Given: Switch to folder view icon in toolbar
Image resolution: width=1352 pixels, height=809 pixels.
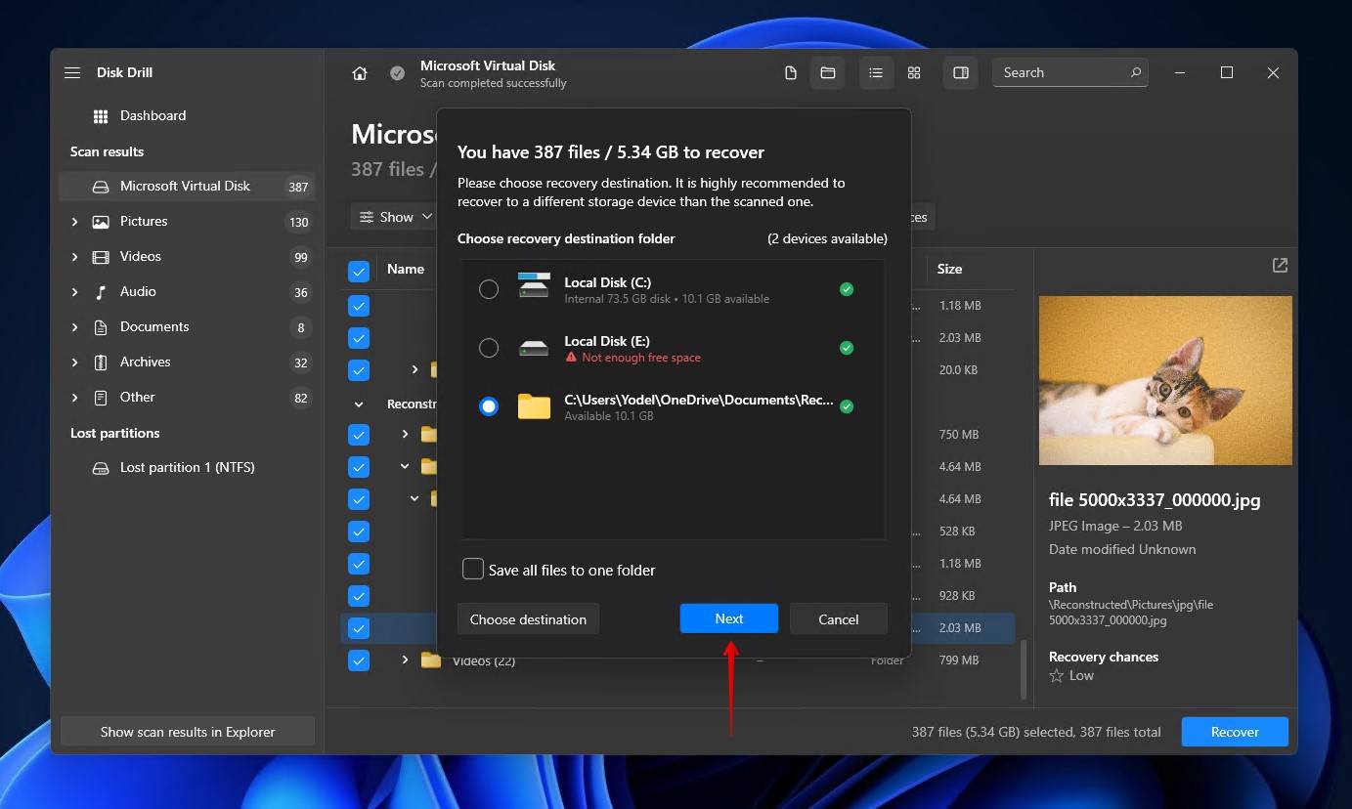Looking at the screenshot, I should 827,73.
